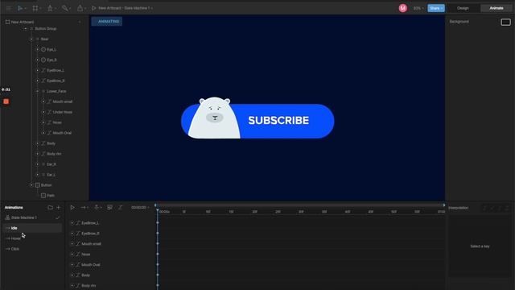This screenshot has width=515, height=290.
Task: Select Mouth small in the hierarchy
Action: (63, 101)
